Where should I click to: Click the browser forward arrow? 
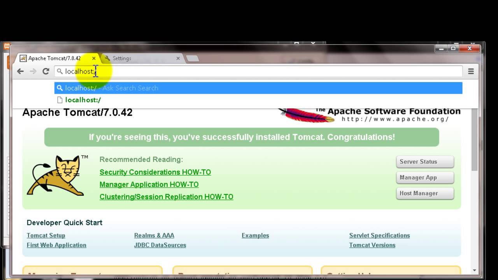tap(33, 71)
